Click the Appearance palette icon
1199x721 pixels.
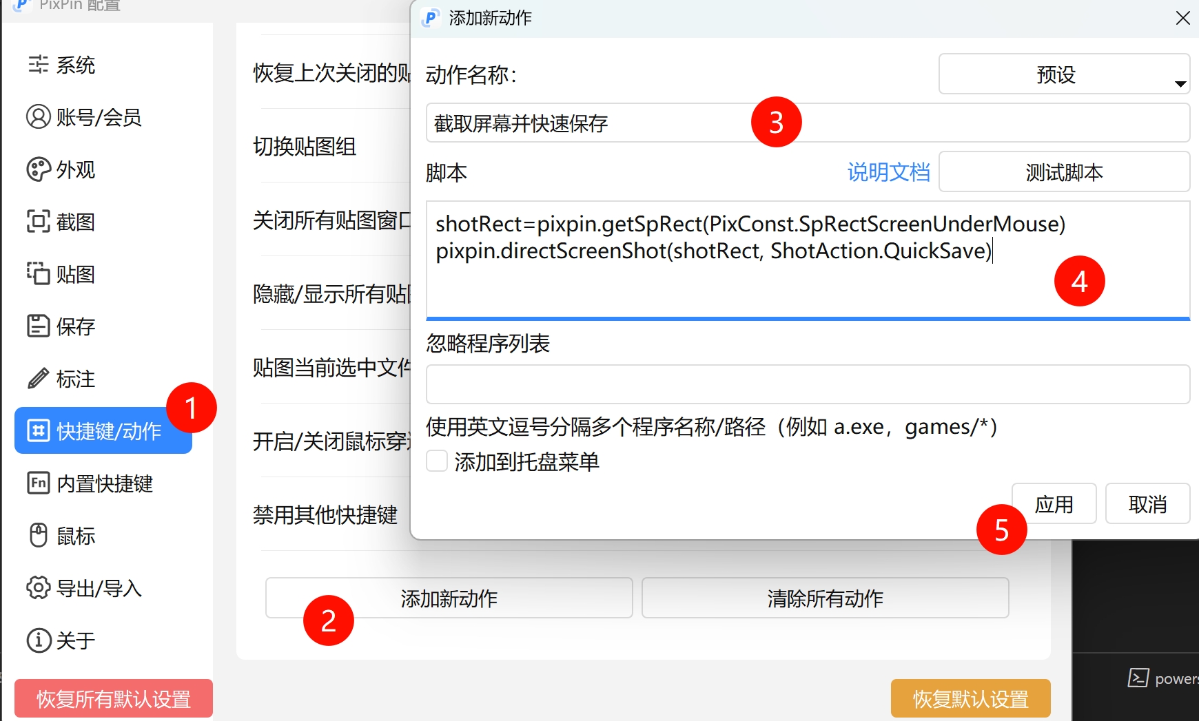click(x=38, y=169)
